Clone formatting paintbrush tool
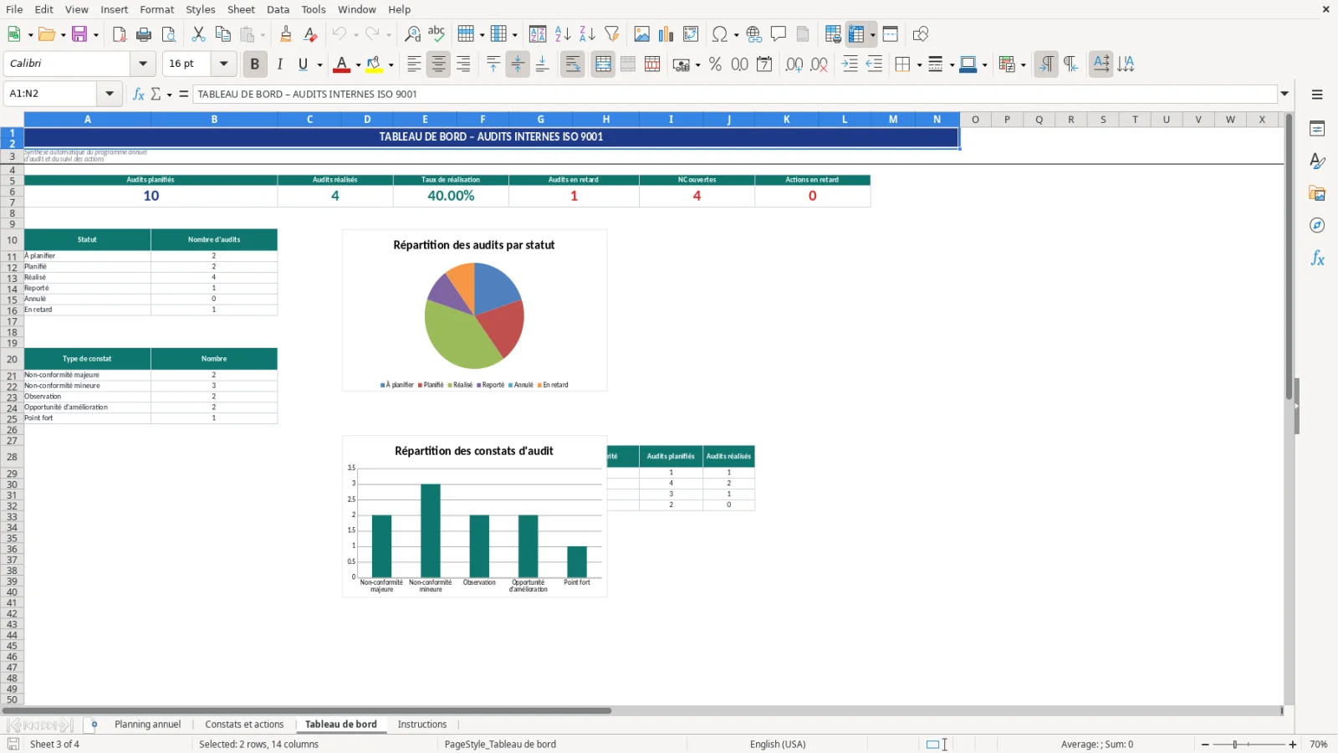Screen dimensions: 1338x753 point(286,34)
